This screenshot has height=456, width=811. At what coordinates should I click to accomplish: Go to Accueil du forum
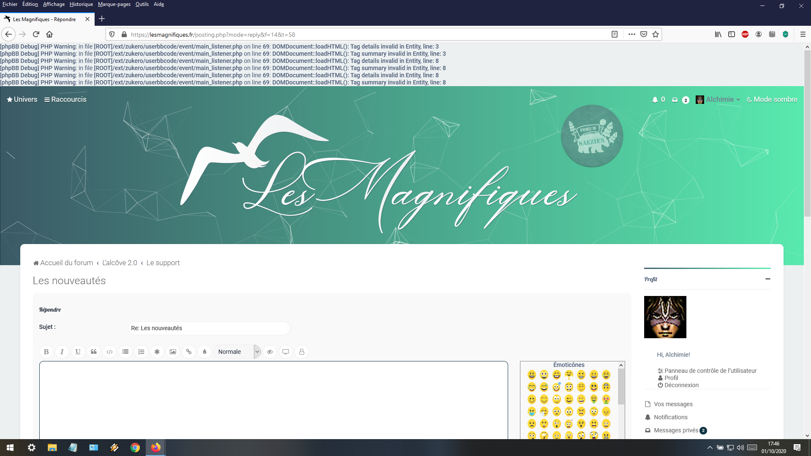63,263
